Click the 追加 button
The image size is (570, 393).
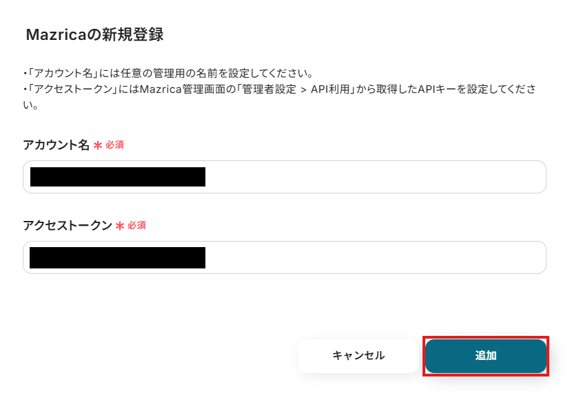pos(485,356)
